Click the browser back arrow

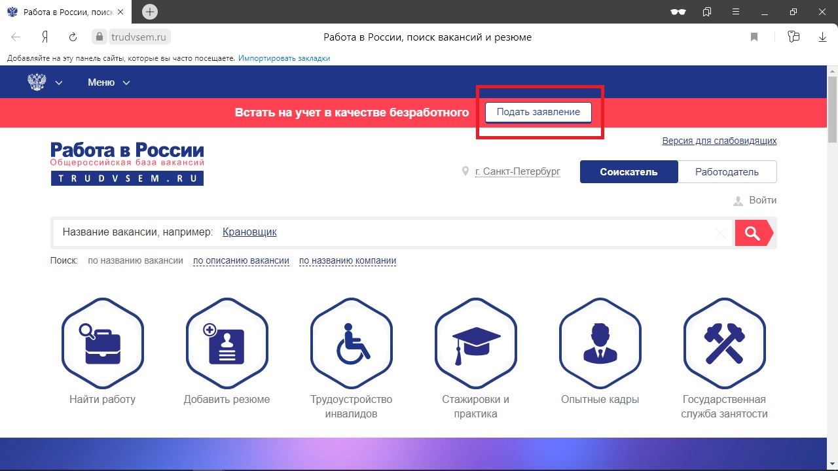(x=16, y=37)
